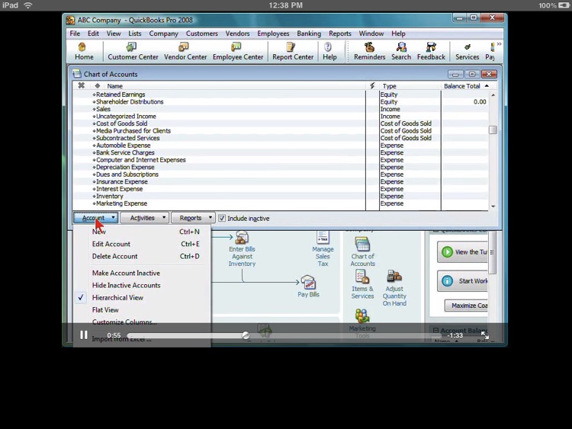Screen dimensions: 572x429
Task: Pause the video playback
Action: 83,335
